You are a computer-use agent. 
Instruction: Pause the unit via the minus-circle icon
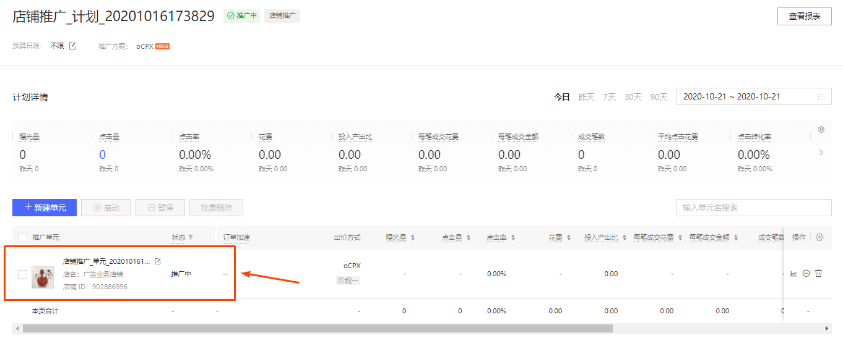point(806,274)
